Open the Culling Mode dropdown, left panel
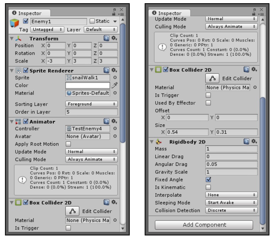Screen dimensions: 273x239 tap(91, 159)
